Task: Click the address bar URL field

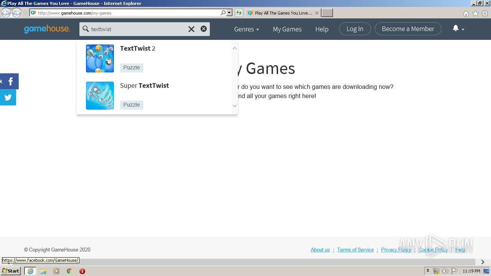Action: pyautogui.click(x=129, y=13)
